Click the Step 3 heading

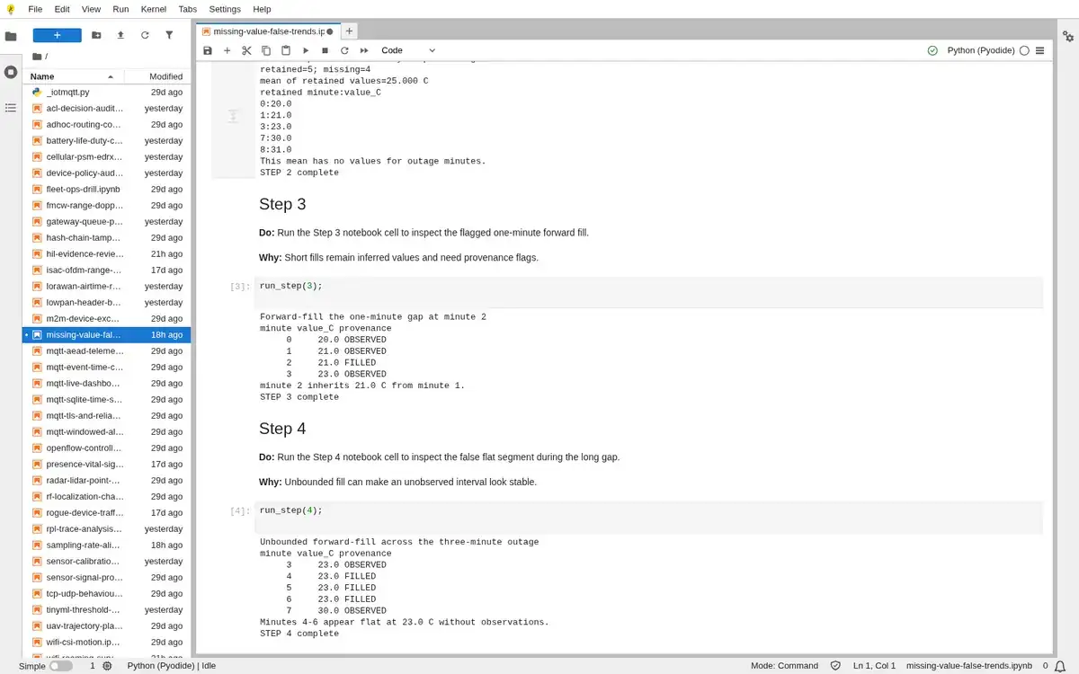[x=282, y=204]
